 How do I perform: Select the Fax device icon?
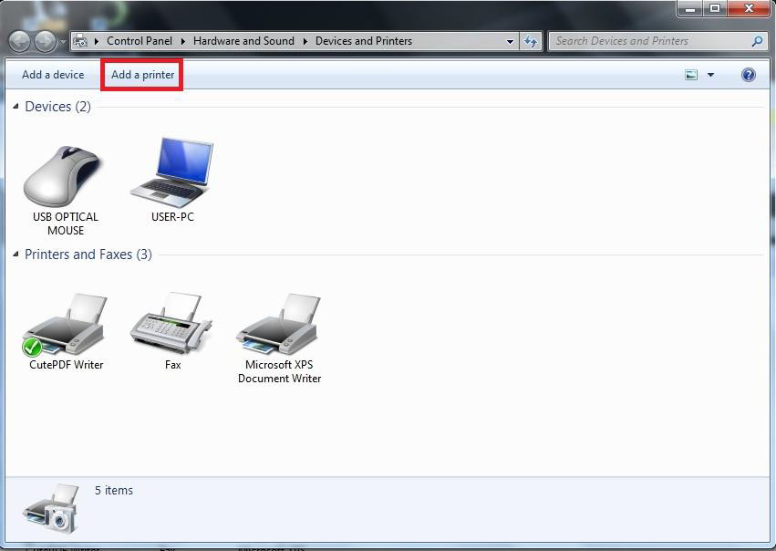point(172,326)
